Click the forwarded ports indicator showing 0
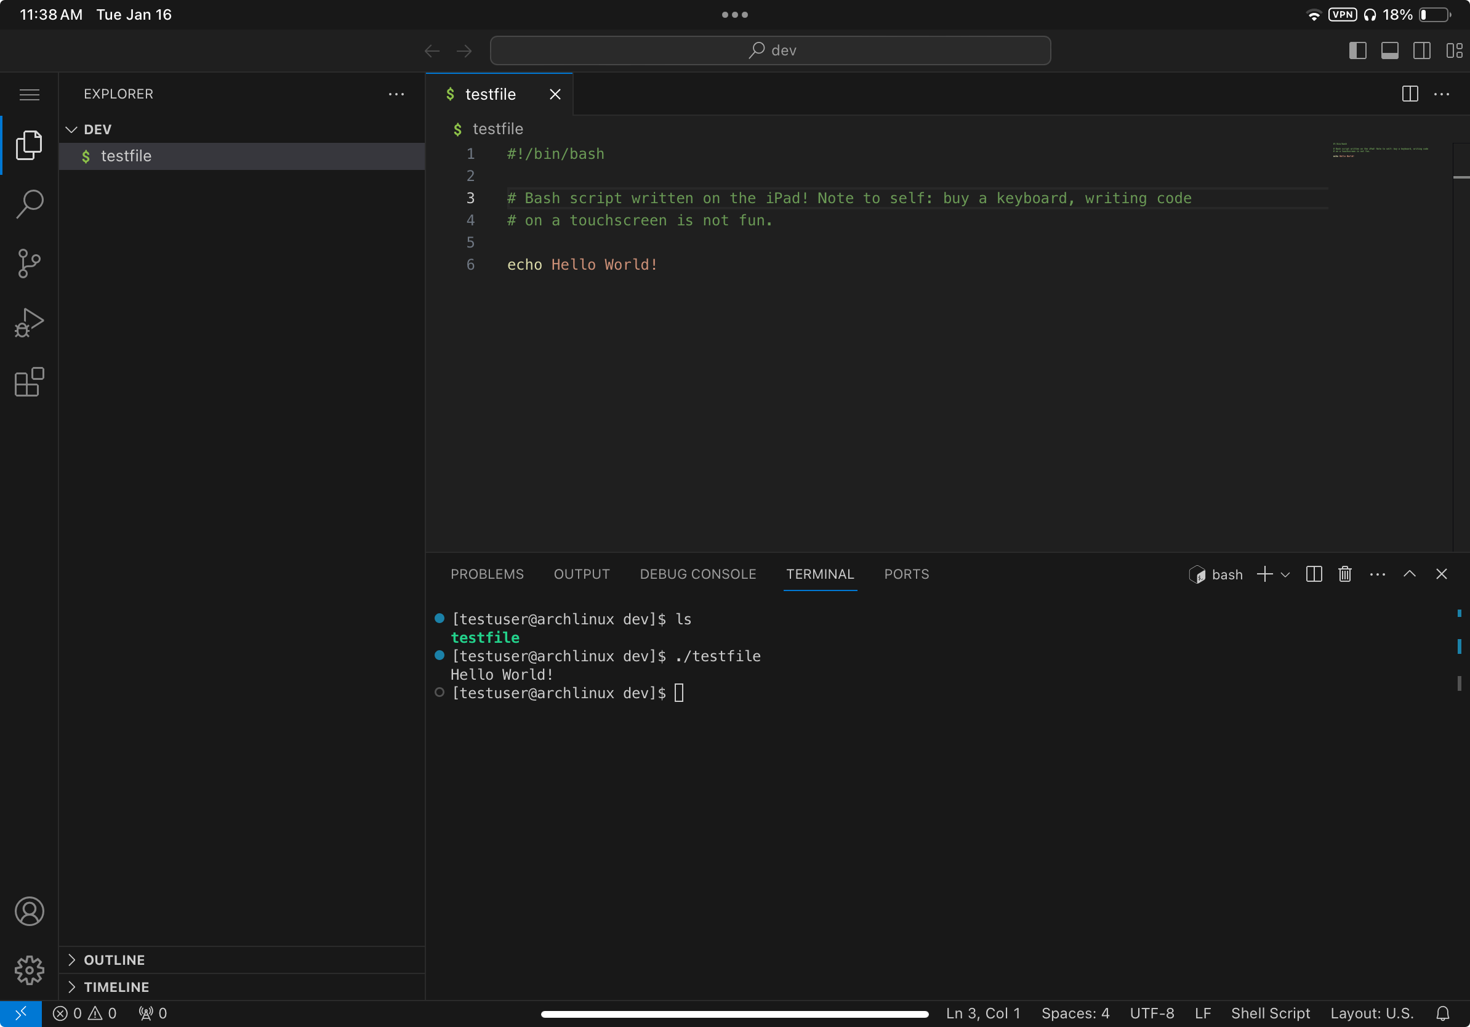This screenshot has height=1027, width=1470. click(x=153, y=1013)
